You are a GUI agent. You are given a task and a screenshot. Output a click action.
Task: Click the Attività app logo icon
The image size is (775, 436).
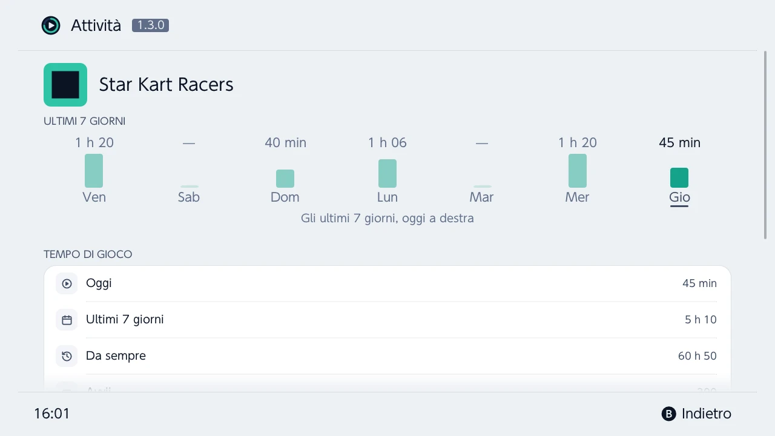click(51, 25)
